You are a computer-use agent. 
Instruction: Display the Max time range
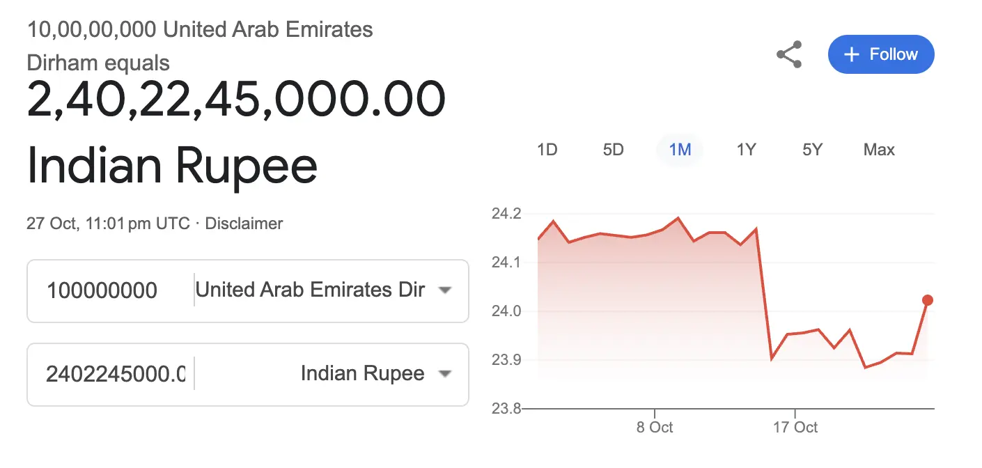879,150
